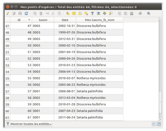Click date cell 2002-10-31
166x131 pixels.
tap(65, 26)
